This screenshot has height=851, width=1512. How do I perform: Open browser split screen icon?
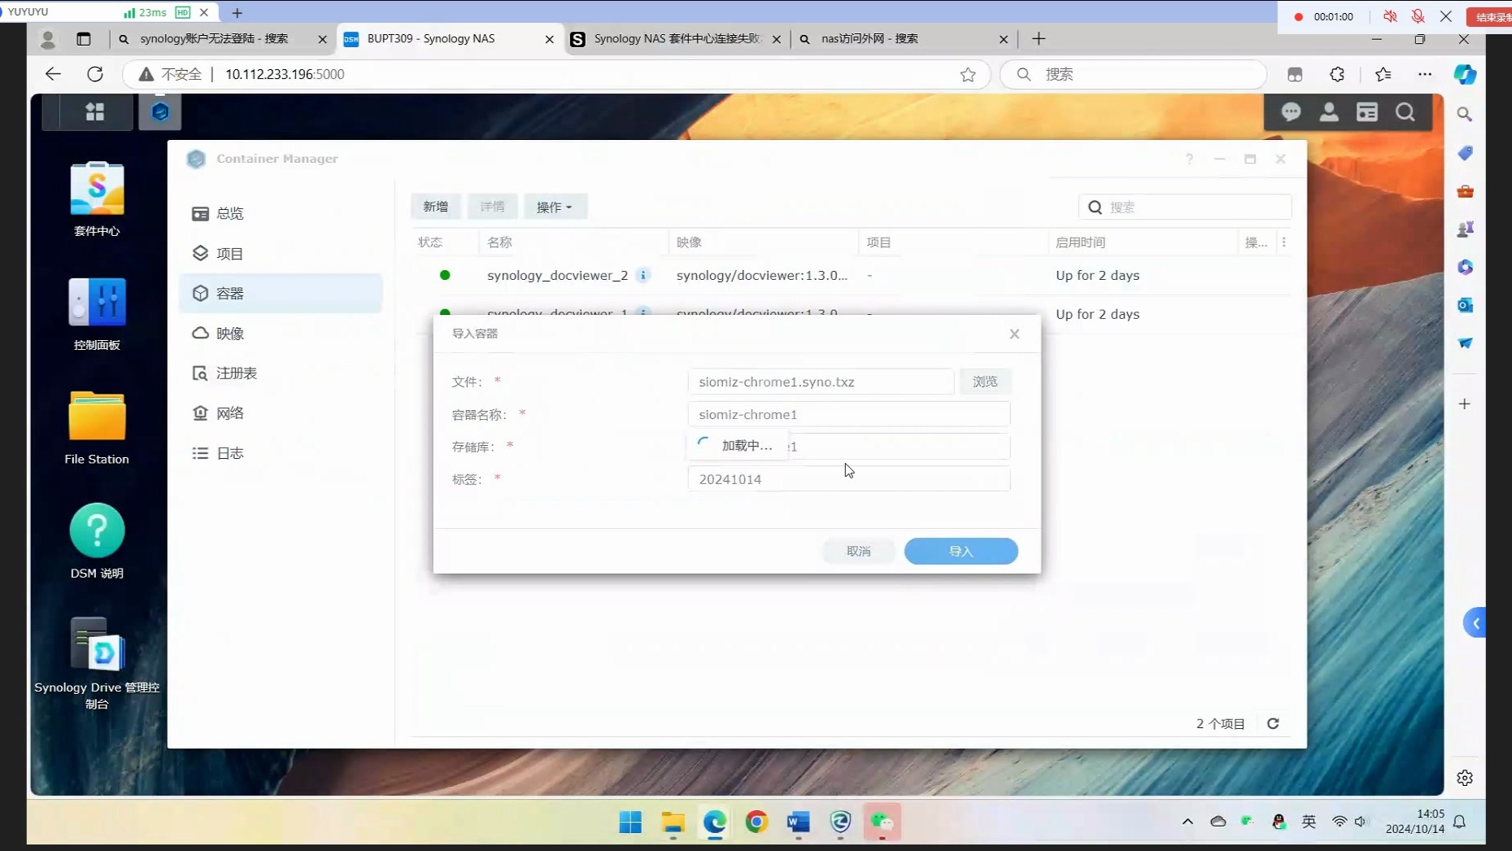click(1295, 74)
